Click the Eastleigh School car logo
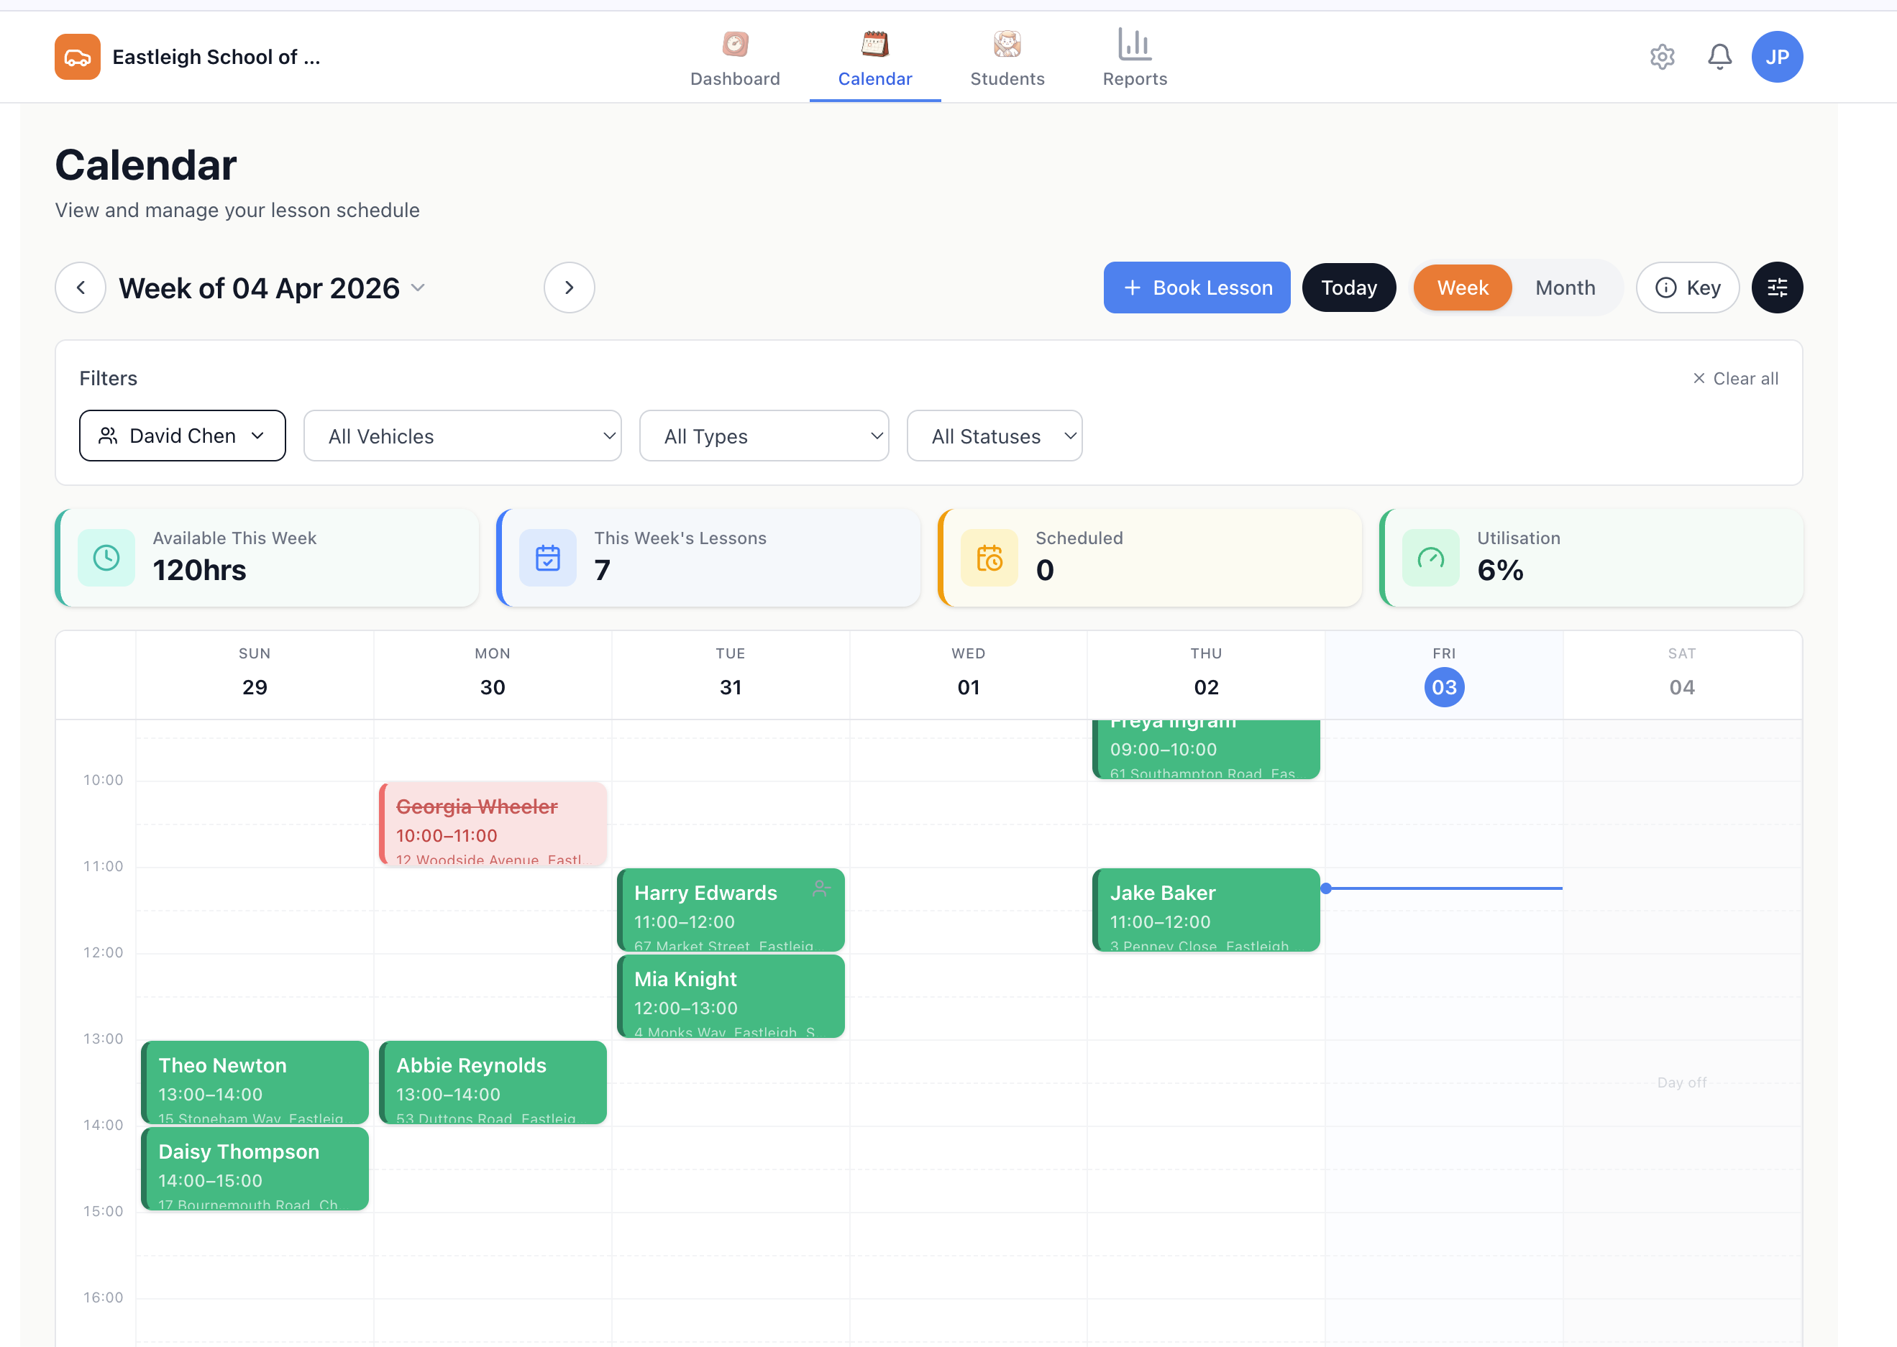The image size is (1897, 1347). coord(77,56)
